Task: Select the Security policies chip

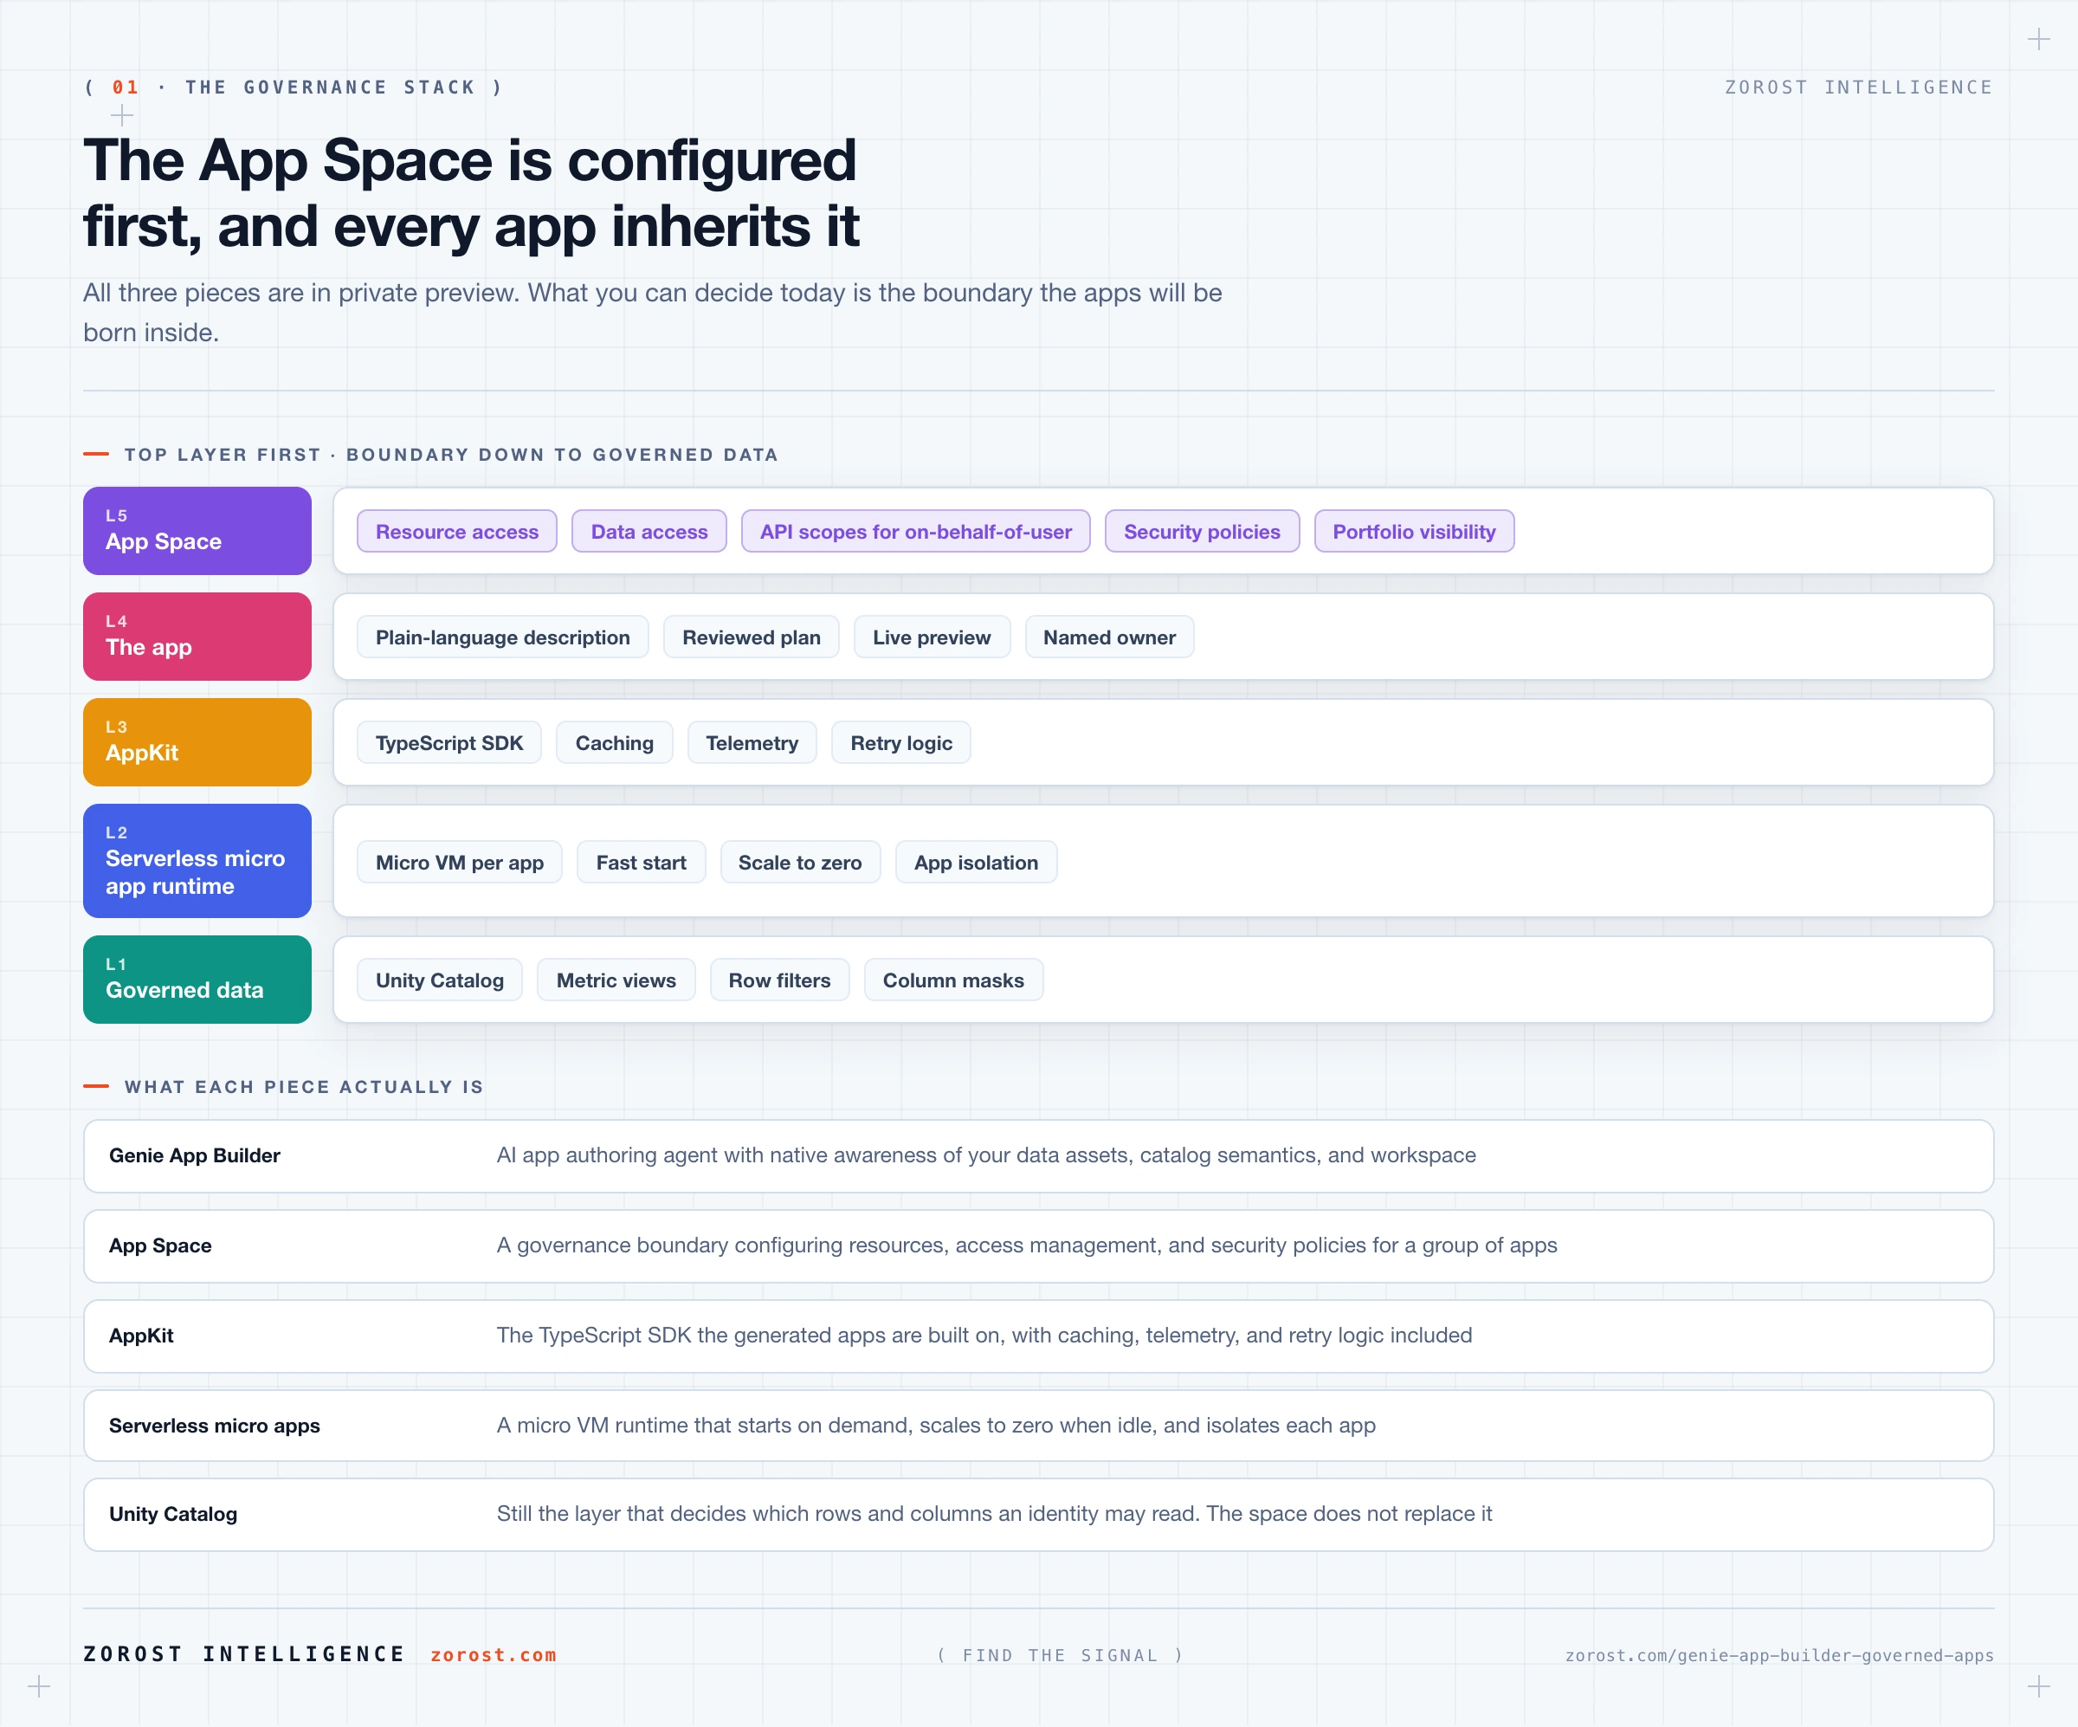Action: coord(1201,532)
